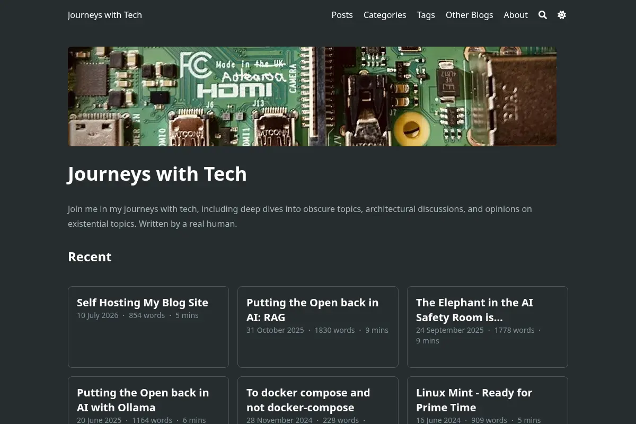Click the 854 words count

147,315
